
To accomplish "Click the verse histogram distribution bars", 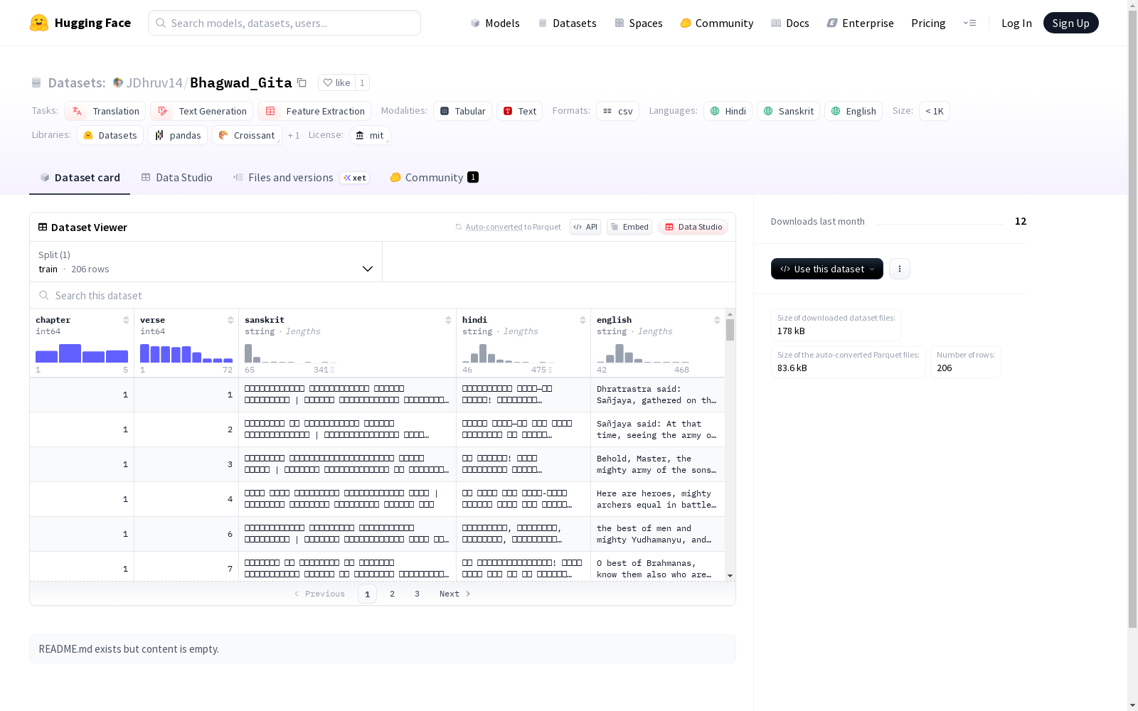I will [x=186, y=353].
